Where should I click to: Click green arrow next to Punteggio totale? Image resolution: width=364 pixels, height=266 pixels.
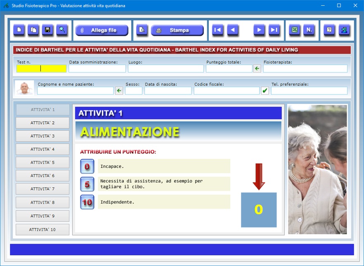(x=257, y=68)
